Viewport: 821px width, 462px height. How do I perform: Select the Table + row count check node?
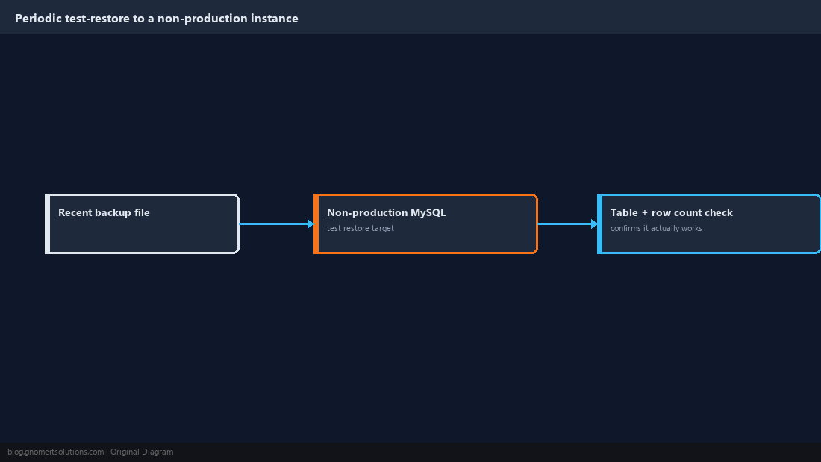tap(709, 224)
